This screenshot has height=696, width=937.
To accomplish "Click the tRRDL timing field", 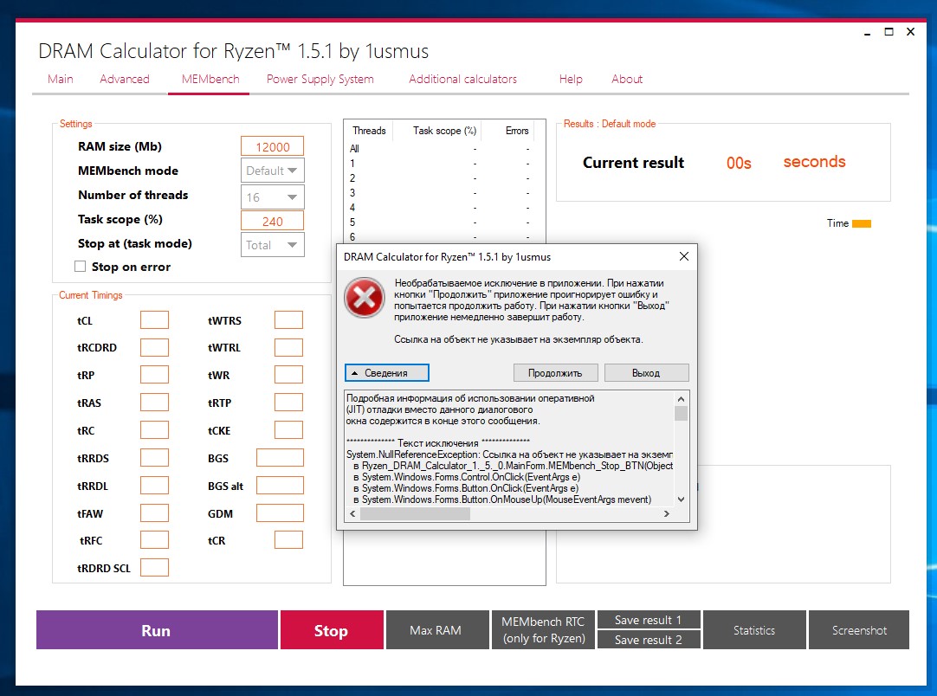I will [154, 485].
